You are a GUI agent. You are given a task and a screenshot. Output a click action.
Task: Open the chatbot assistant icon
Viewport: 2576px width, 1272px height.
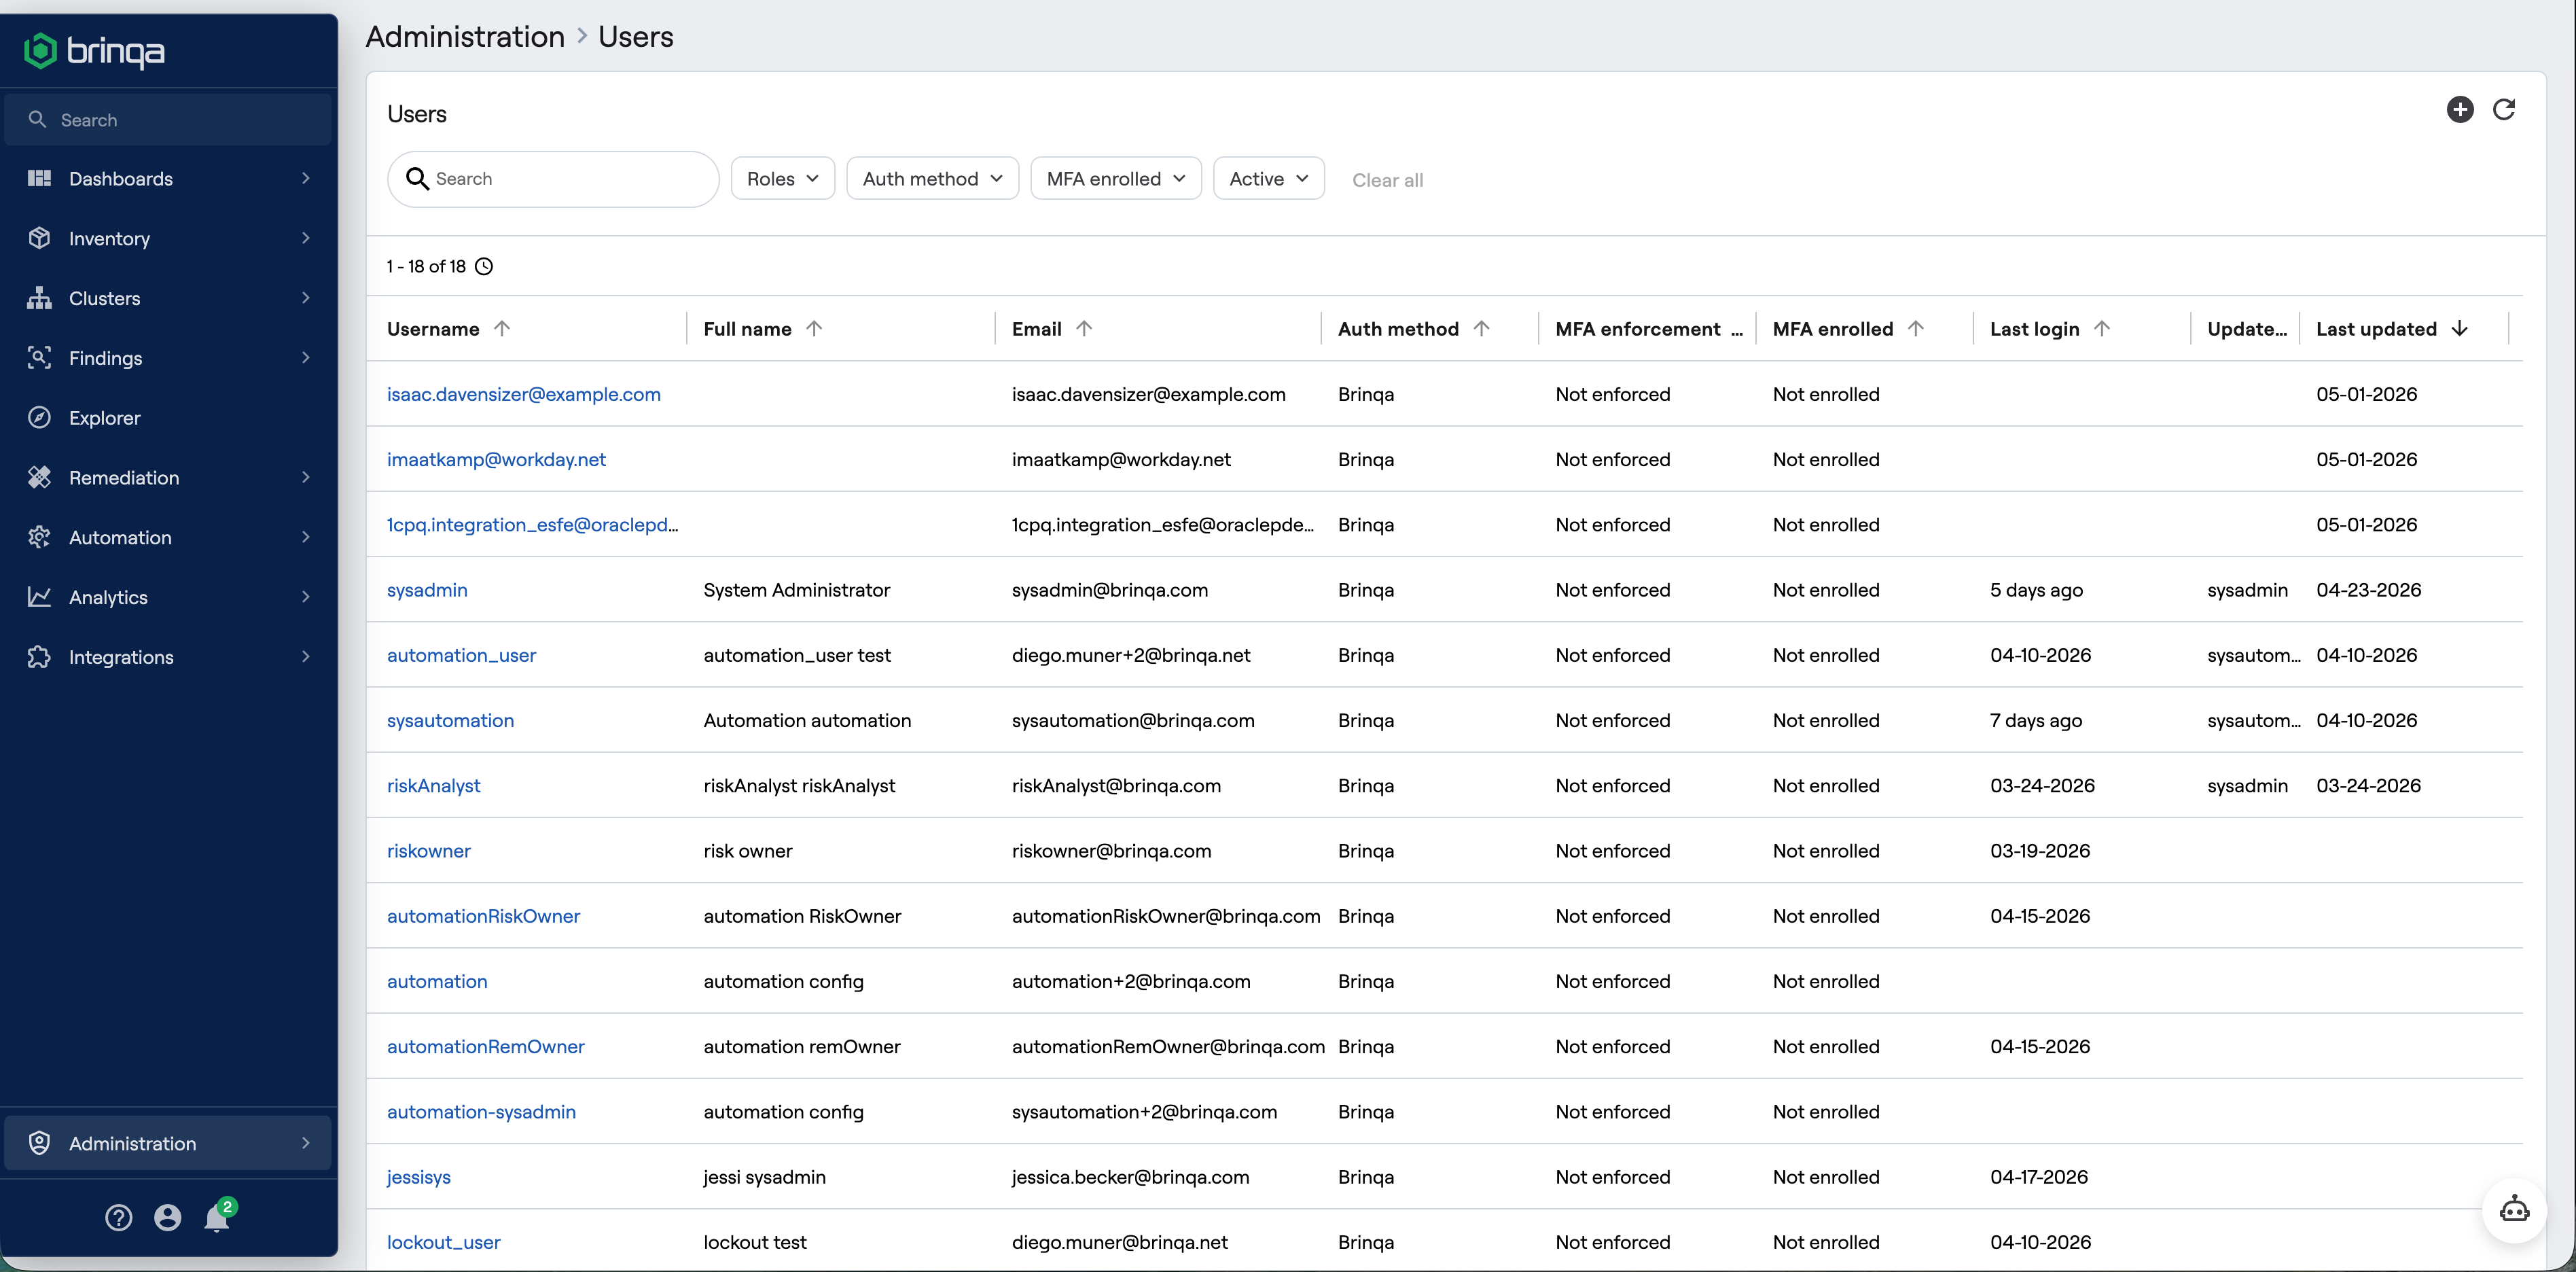coord(2514,1210)
